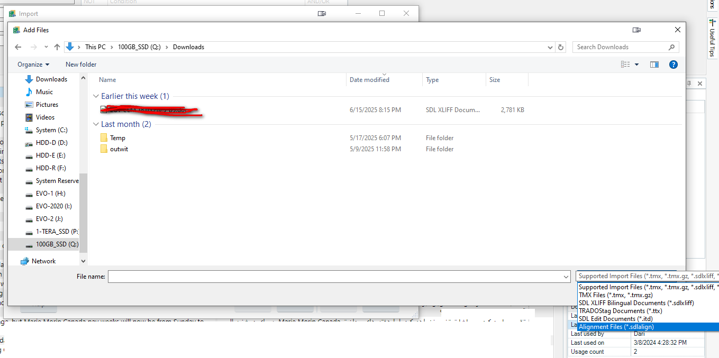Expand the address bar history dropdown
The width and height of the screenshot is (719, 358).
tap(550, 47)
